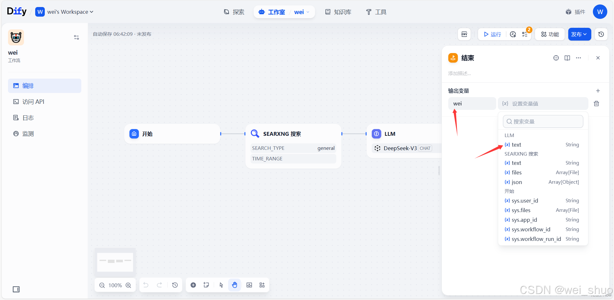Open wei's Workspace dropdown

pyautogui.click(x=64, y=12)
